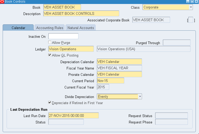Minimize the Book Controls window
The image size is (199, 134).
point(188,2)
